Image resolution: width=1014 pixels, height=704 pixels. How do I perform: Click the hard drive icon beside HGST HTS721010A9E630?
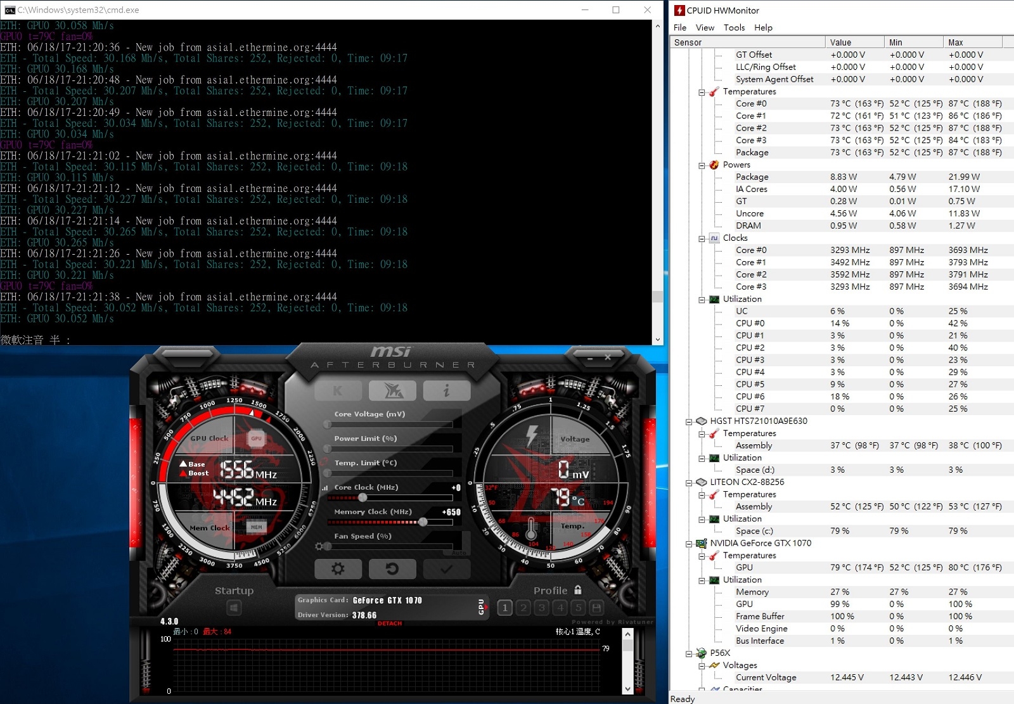(x=701, y=421)
